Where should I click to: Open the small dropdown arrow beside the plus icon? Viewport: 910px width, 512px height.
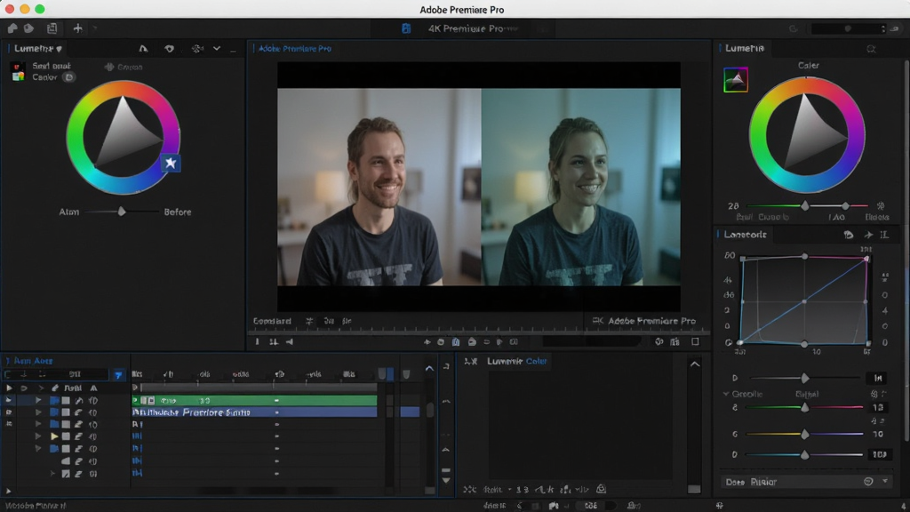coord(94,28)
